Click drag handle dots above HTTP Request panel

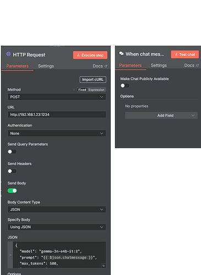coord(57,46)
